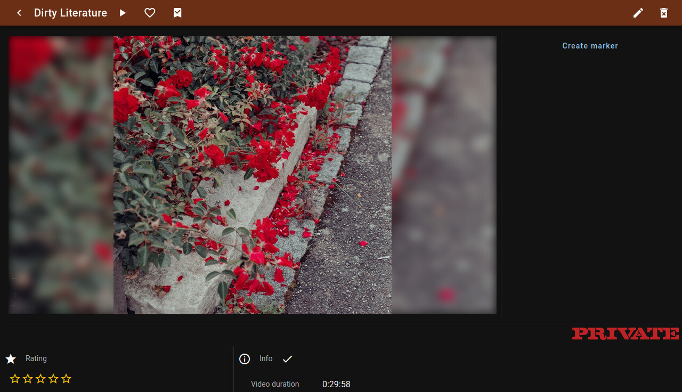Open the PRIVATE studio logo
This screenshot has height=392, width=682.
[x=625, y=333]
